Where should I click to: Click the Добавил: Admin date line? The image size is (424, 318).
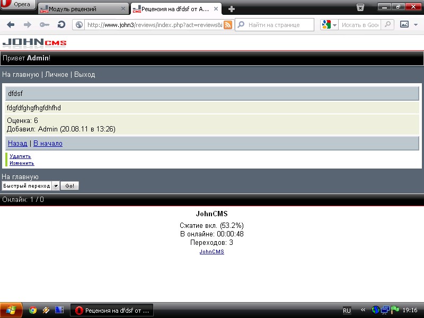tap(61, 129)
